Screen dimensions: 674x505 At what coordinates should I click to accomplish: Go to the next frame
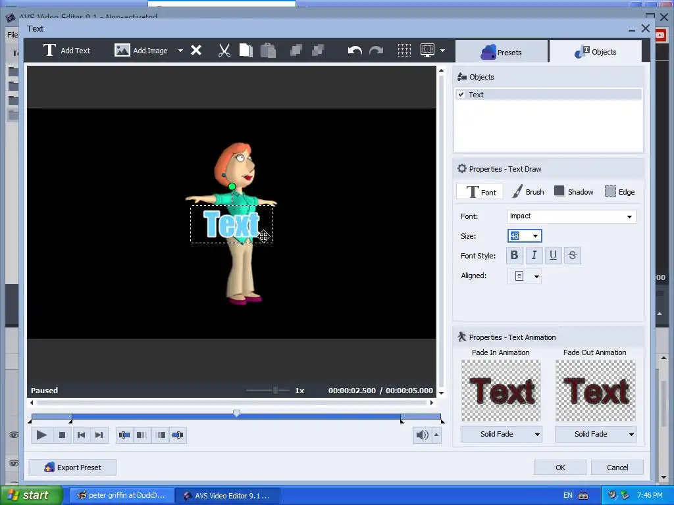[99, 435]
